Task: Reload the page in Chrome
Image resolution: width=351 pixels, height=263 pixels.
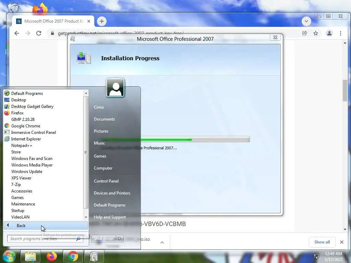Action: point(39,33)
